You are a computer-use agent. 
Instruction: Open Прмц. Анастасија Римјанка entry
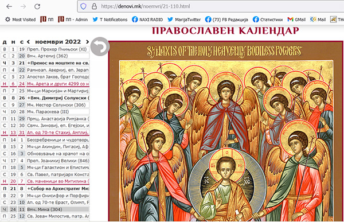coord(58,119)
